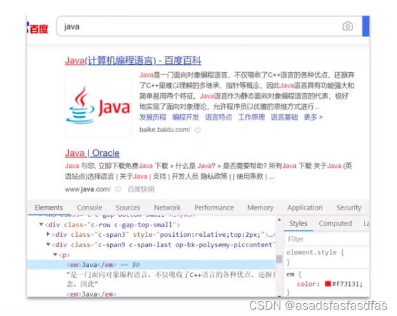This screenshot has height=316, width=397.
Task: Collapse the <p> node
Action: 55,254
